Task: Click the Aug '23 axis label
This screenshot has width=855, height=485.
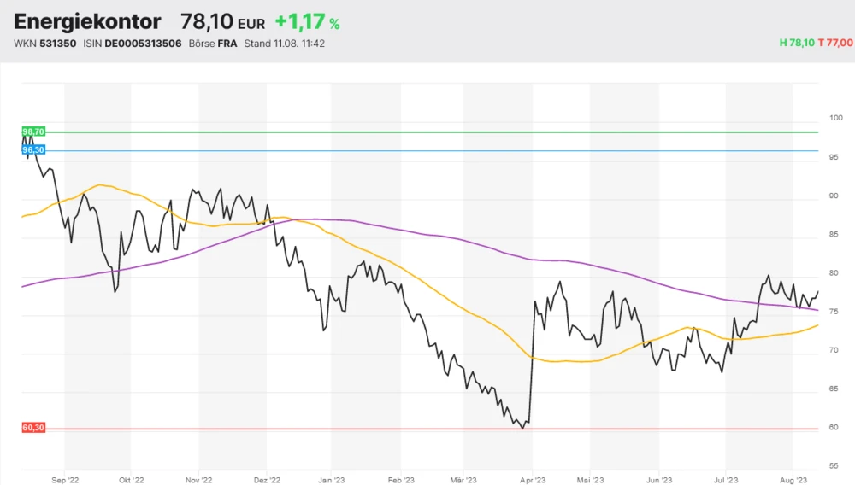Action: pos(793,481)
